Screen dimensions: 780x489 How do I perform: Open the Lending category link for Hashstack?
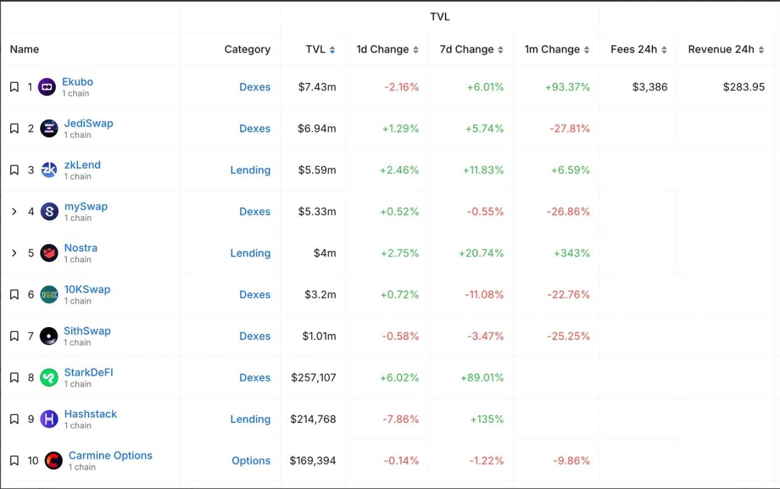[x=250, y=419]
